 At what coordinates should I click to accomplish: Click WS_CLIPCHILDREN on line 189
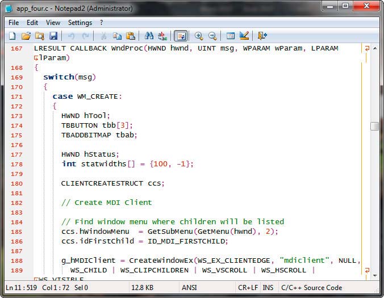pos(155,270)
